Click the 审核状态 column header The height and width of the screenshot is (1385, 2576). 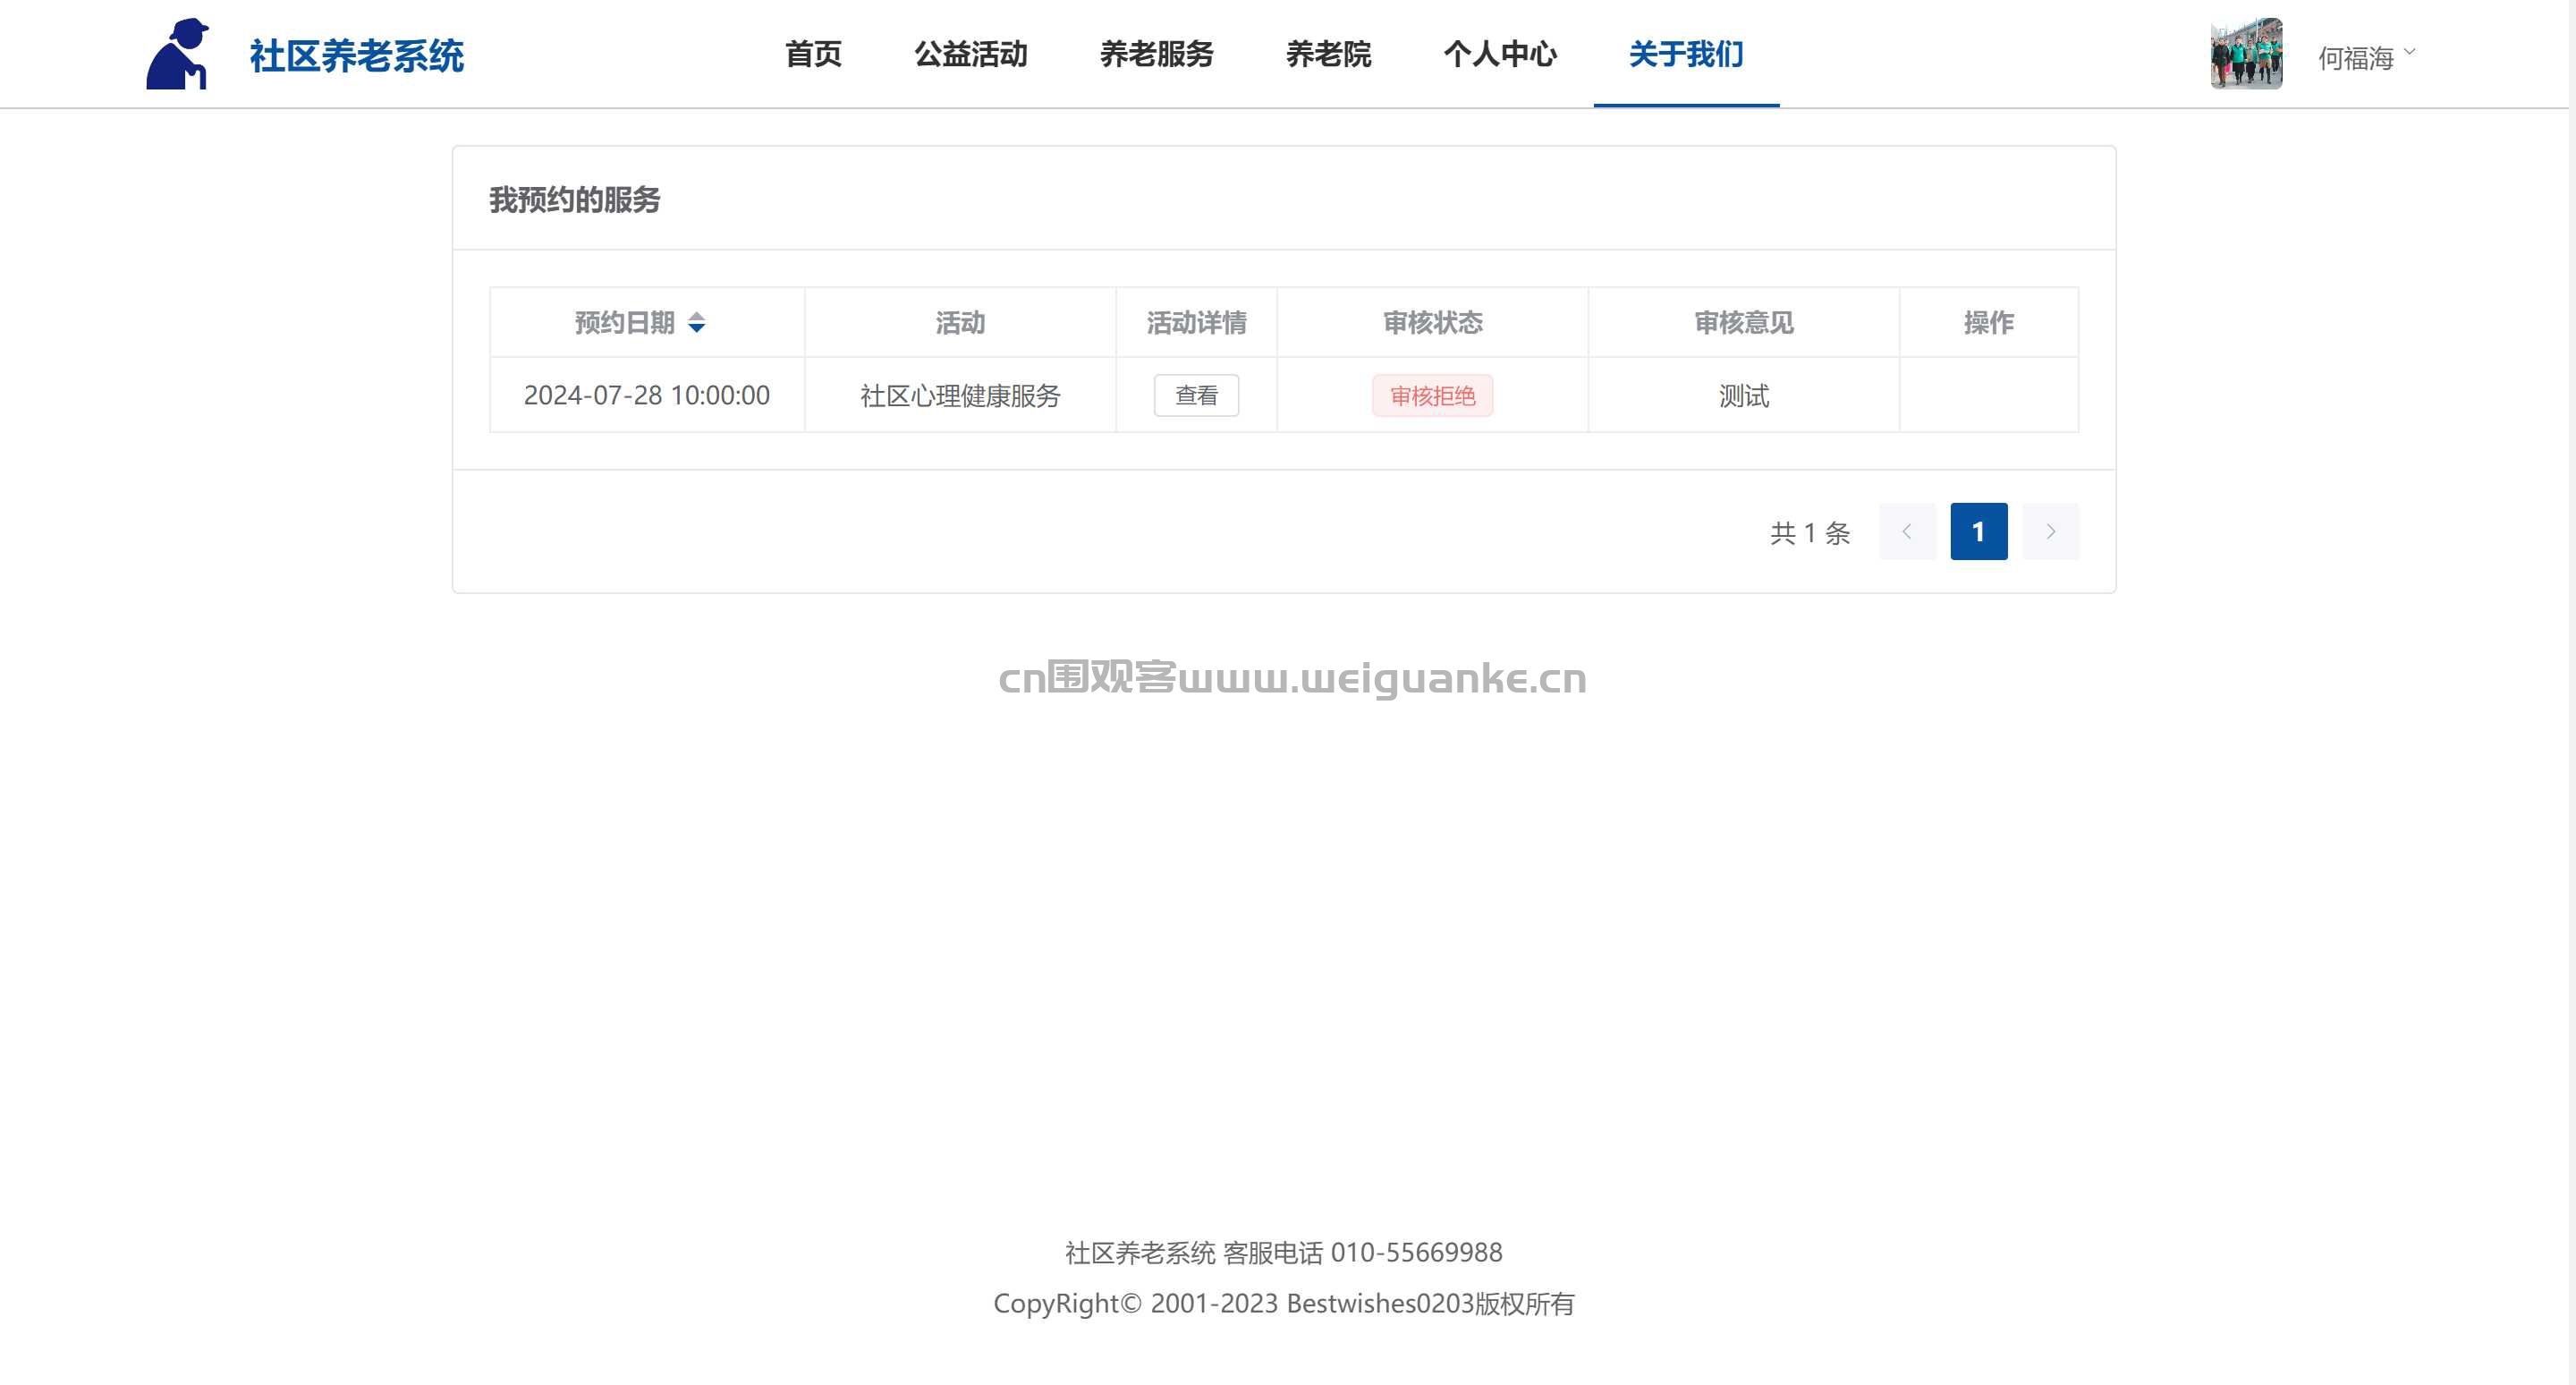(1432, 323)
